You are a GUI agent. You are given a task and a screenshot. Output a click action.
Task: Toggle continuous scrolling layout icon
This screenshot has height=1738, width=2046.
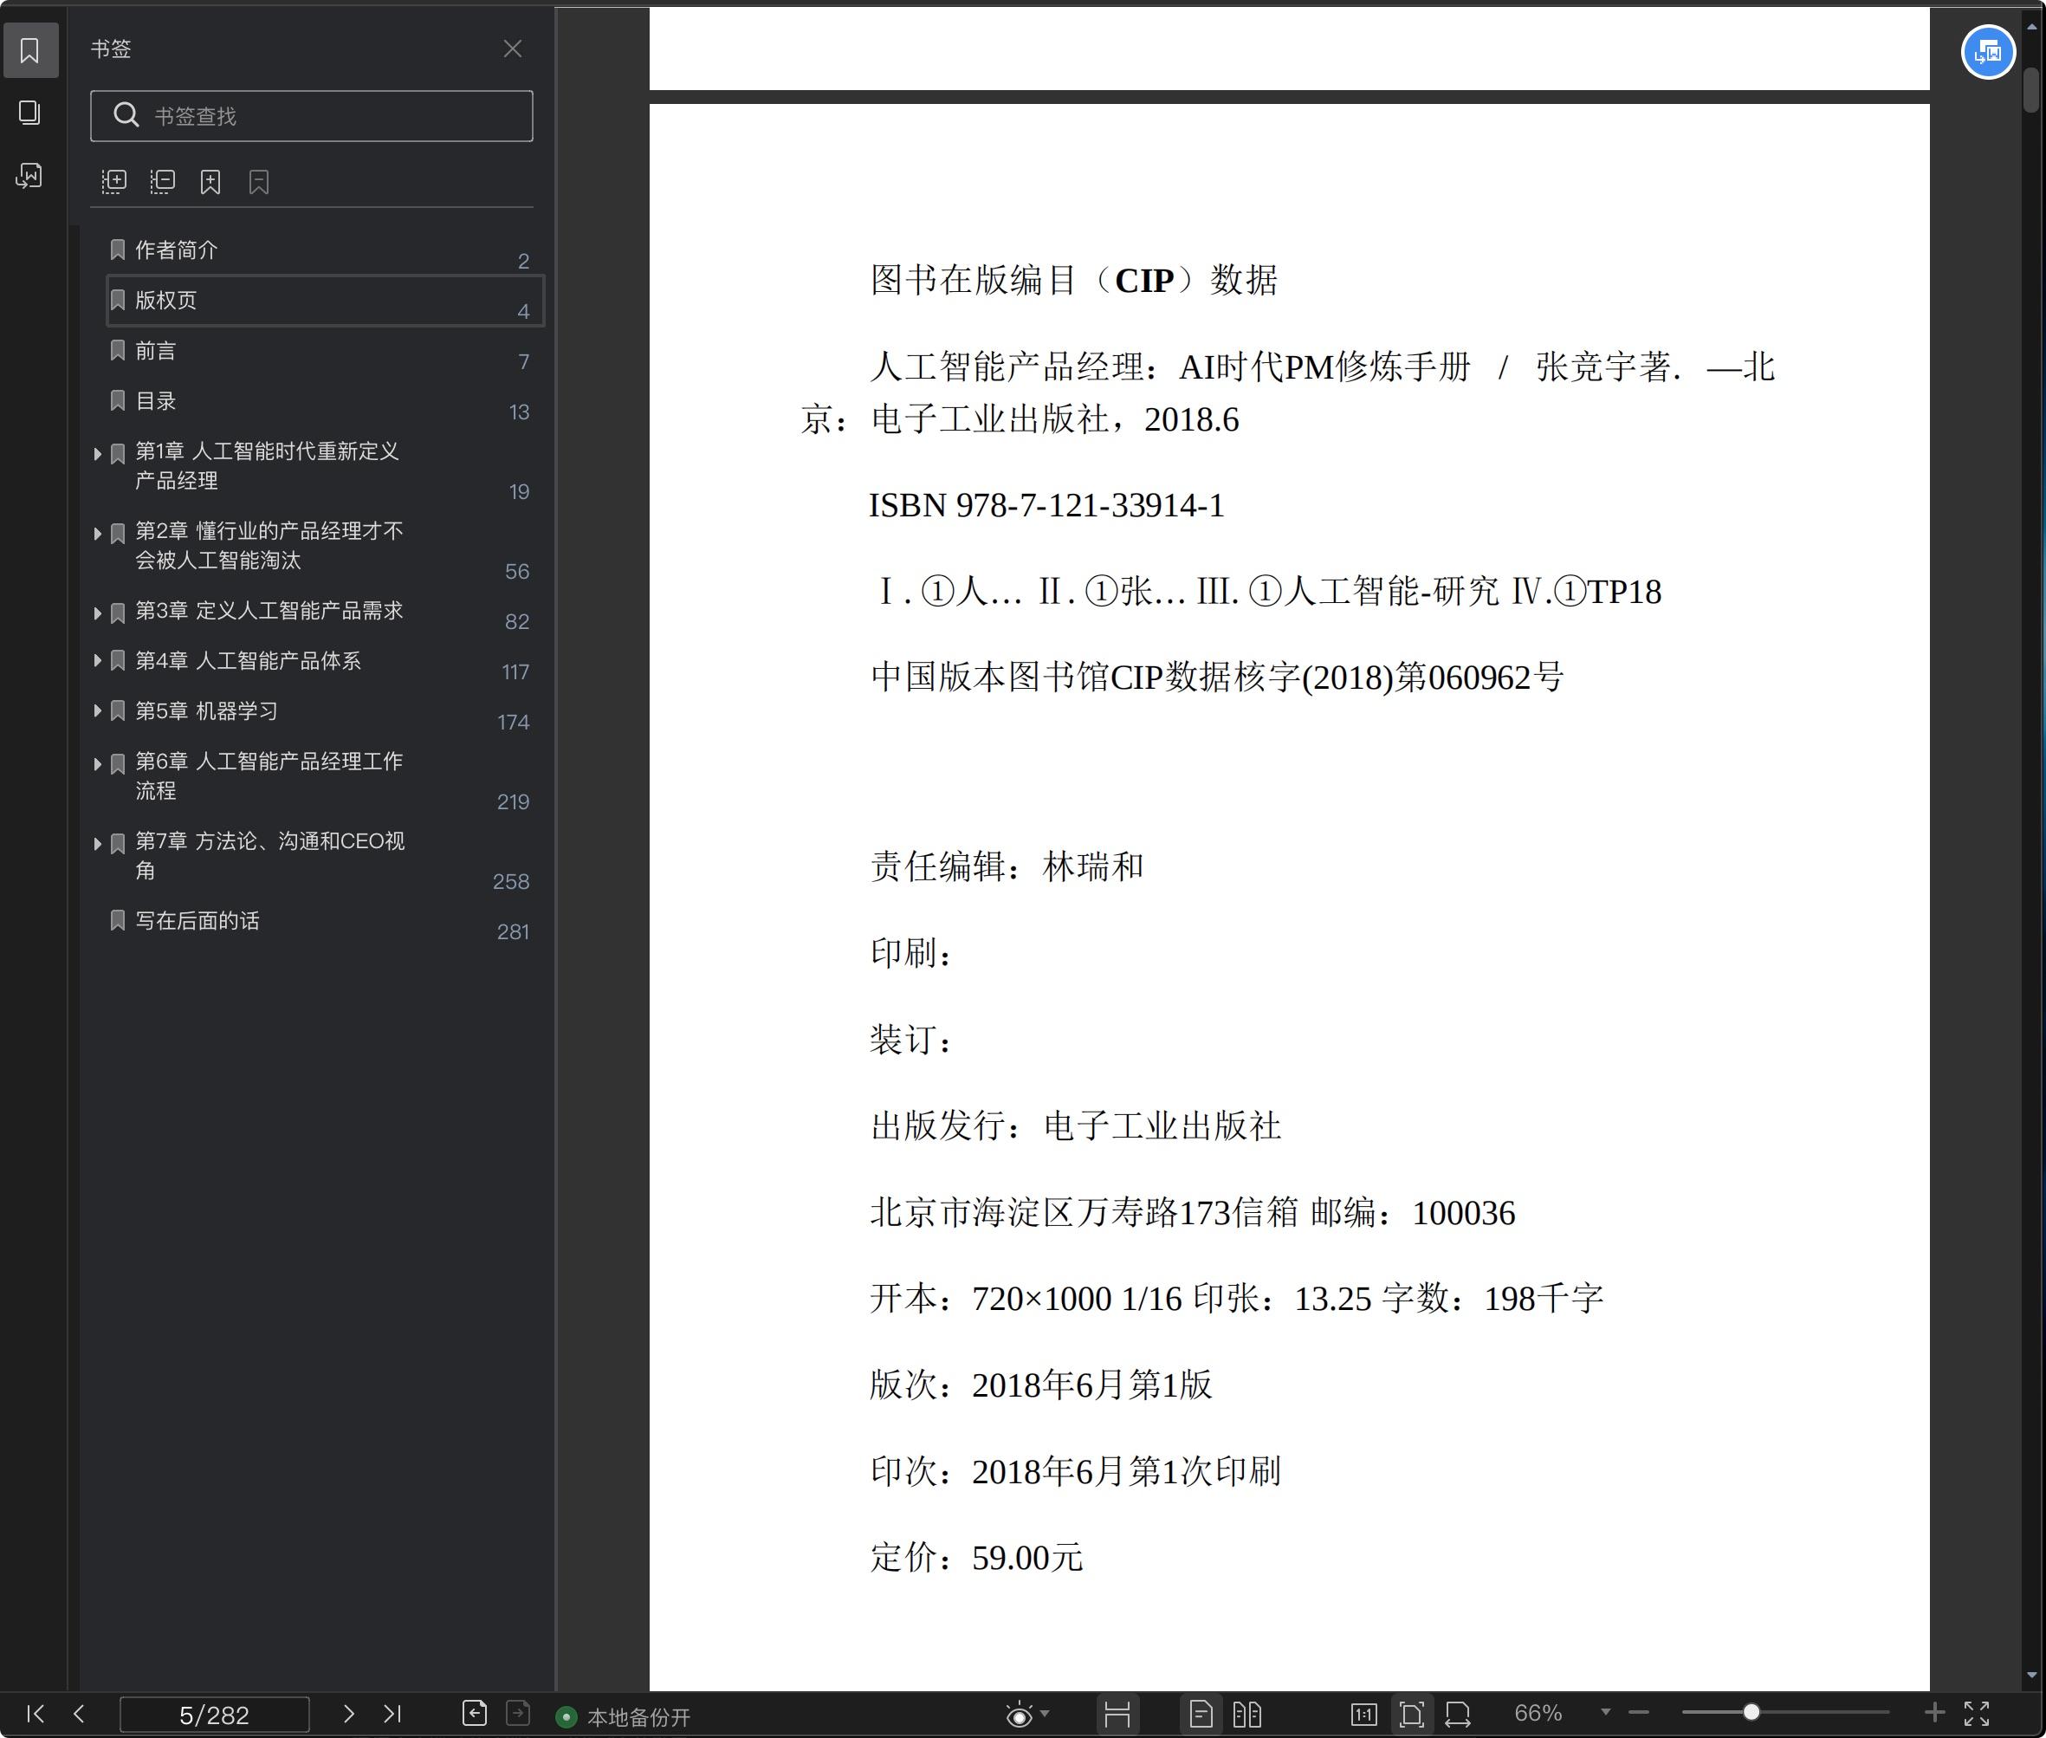tap(1117, 1715)
